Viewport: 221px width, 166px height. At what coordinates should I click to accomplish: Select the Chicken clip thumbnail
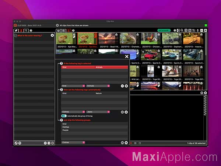(x=151, y=38)
